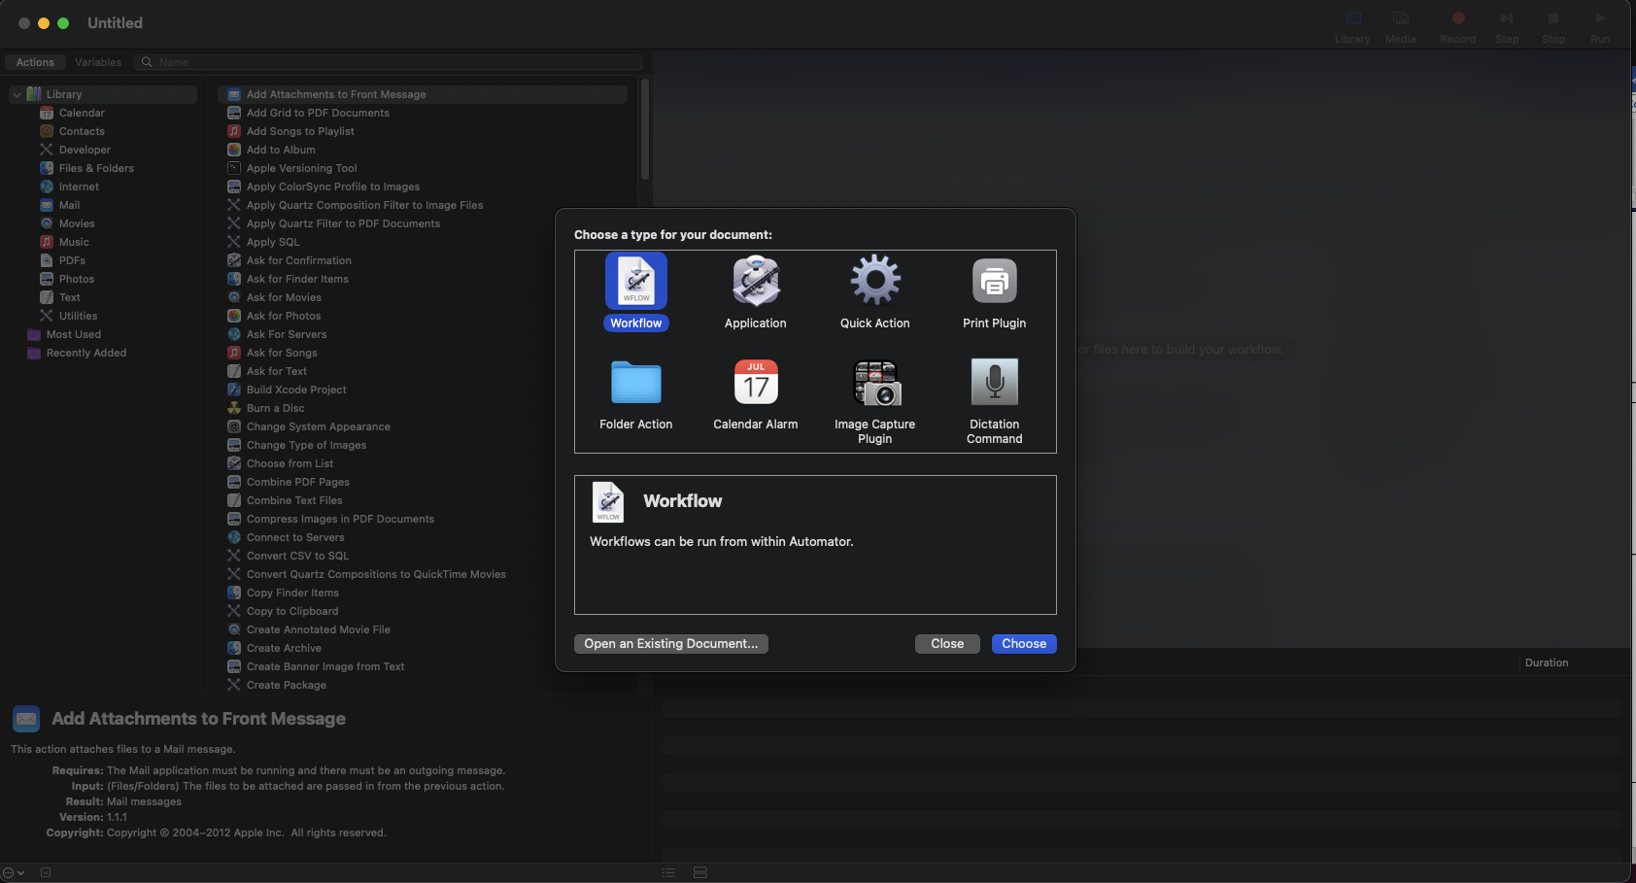Open the Most Used folder

74,334
